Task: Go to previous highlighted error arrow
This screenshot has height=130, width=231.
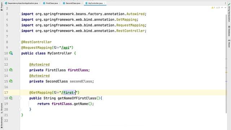Action: click(x=222, y=8)
